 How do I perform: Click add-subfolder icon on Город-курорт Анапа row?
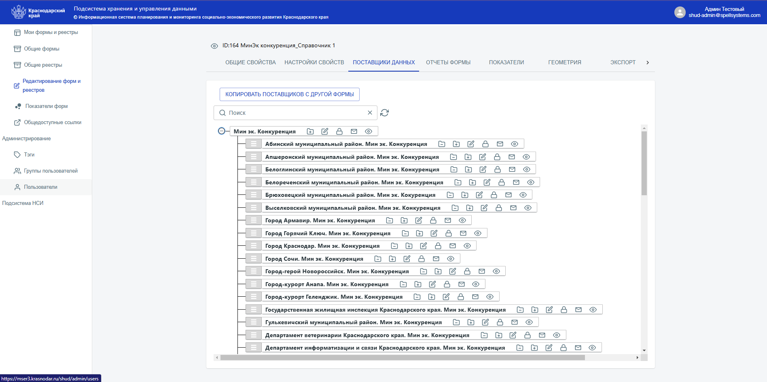point(418,284)
